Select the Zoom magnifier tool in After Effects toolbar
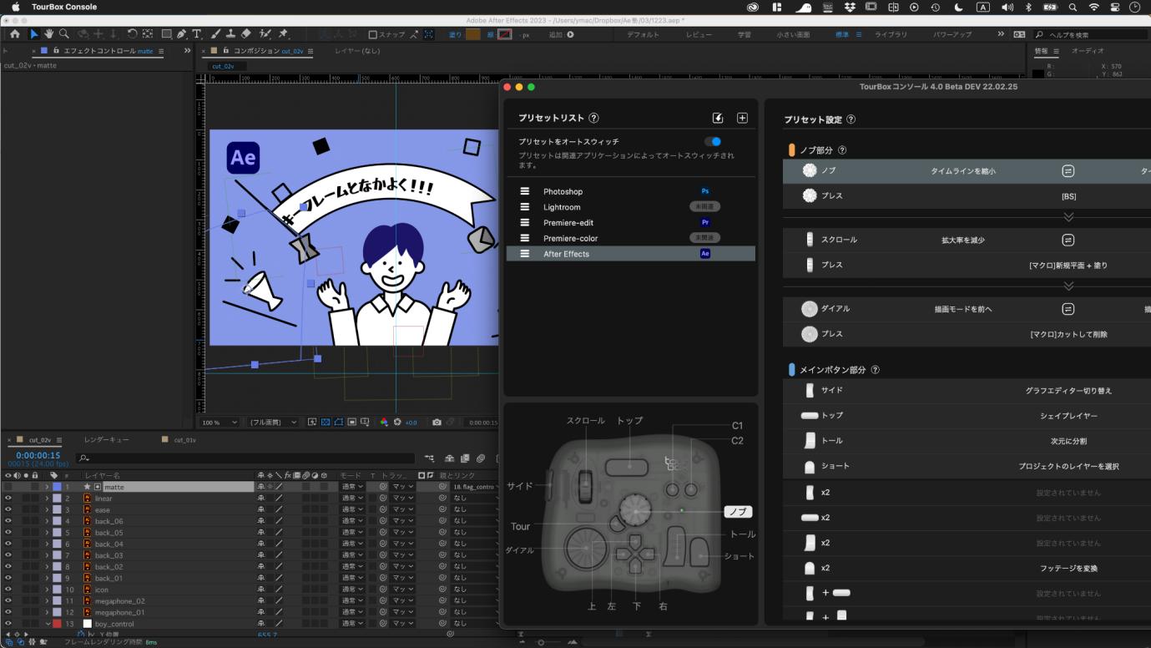Viewport: 1151px width, 648px height. coord(64,34)
